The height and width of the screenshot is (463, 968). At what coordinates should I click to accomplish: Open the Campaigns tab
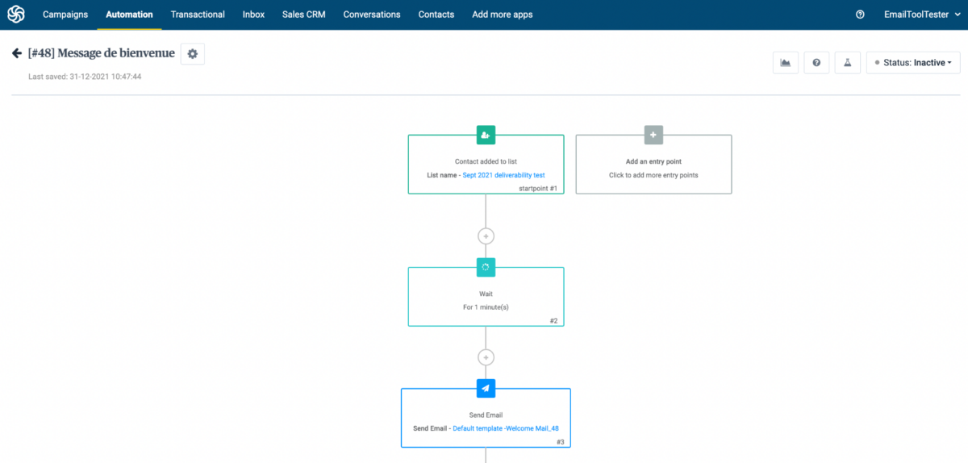(65, 15)
